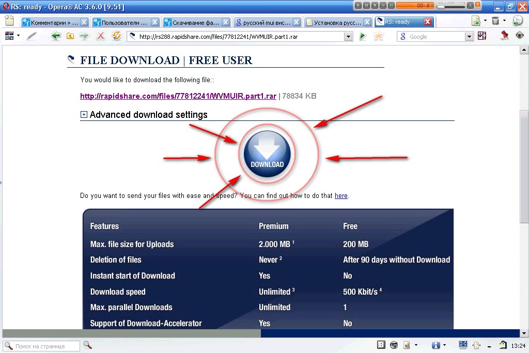
Task: Go back with the green left arrow
Action: coord(56,36)
